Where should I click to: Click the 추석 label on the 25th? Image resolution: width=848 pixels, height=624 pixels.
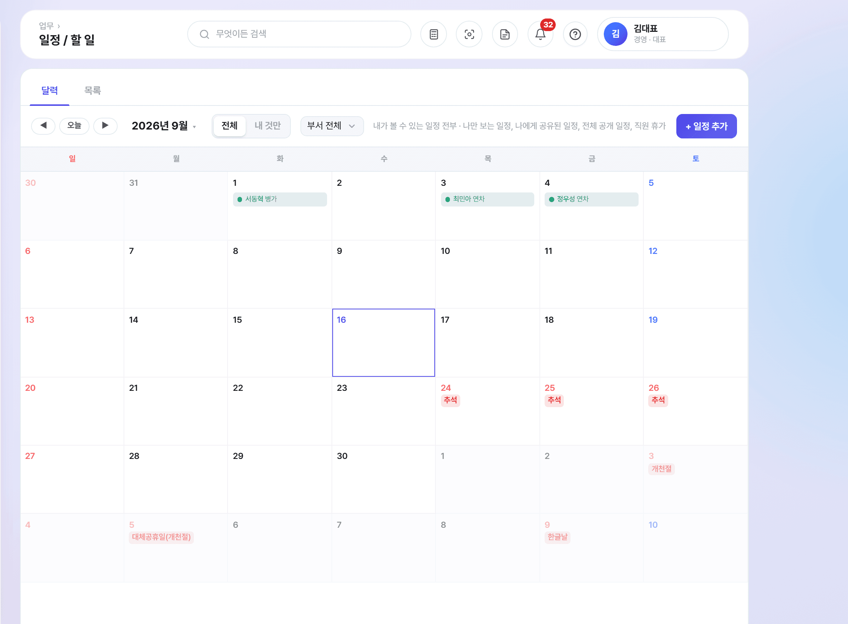point(554,400)
